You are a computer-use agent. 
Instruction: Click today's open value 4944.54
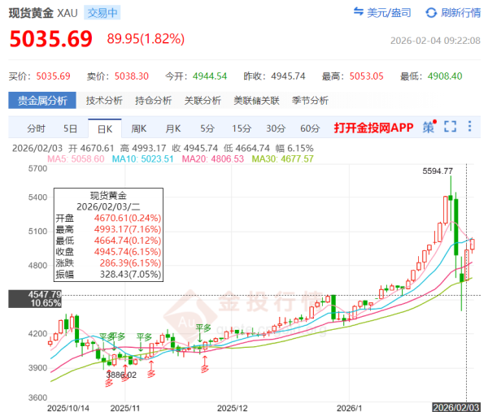pyautogui.click(x=210, y=76)
